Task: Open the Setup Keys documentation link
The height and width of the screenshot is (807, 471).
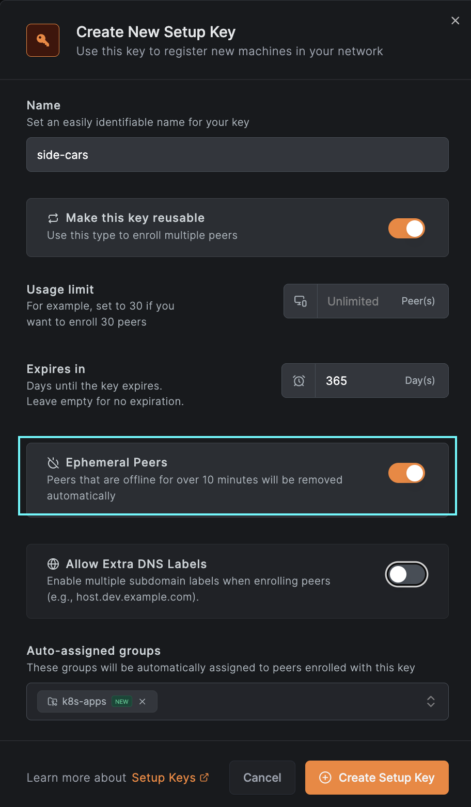Action: (165, 778)
